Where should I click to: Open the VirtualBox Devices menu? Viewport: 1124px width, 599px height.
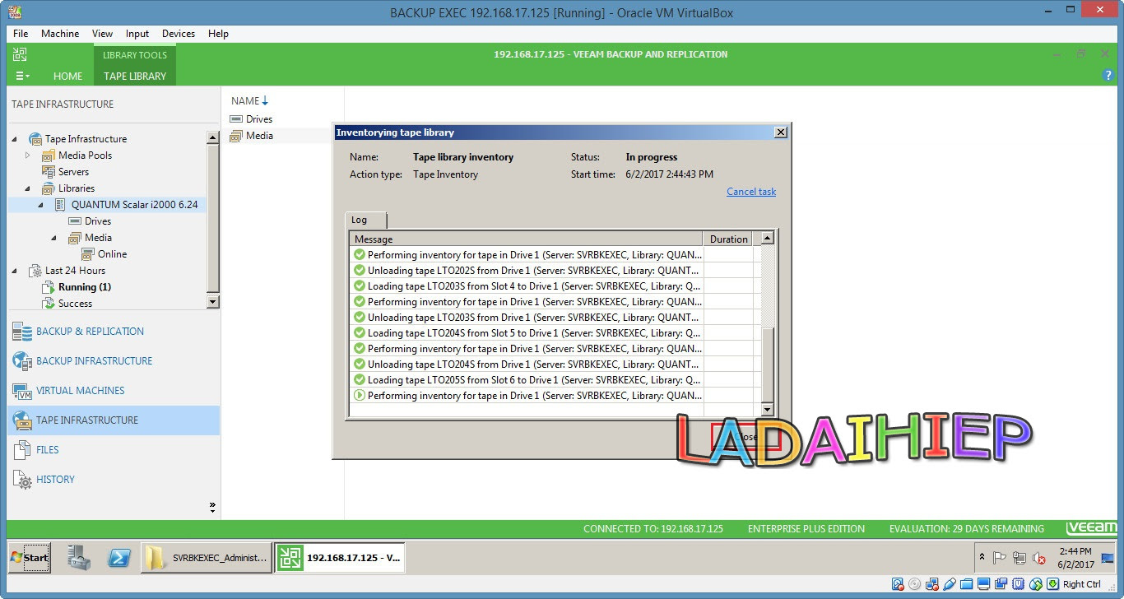179,34
